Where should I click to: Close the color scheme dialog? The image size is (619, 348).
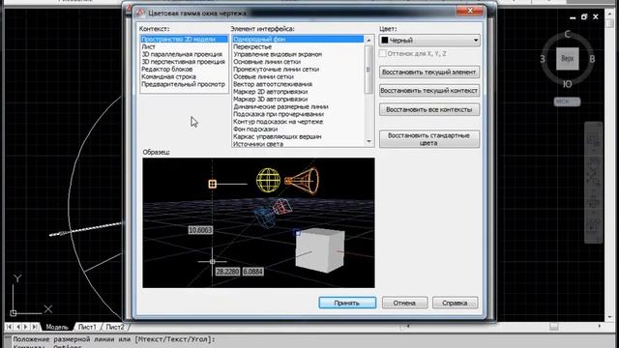(x=470, y=11)
